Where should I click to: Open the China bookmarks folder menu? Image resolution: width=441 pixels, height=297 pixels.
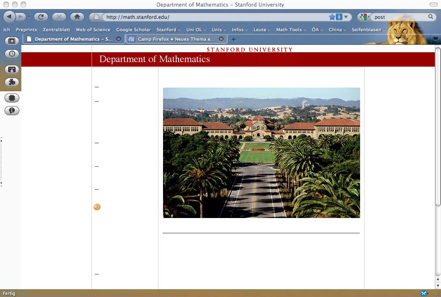click(x=338, y=30)
